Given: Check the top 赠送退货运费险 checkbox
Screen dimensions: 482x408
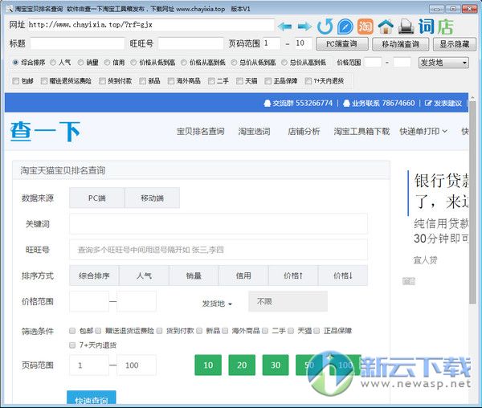Looking at the screenshot, I should pyautogui.click(x=44, y=81).
